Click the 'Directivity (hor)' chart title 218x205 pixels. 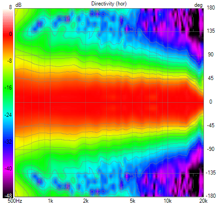coord(109,4)
